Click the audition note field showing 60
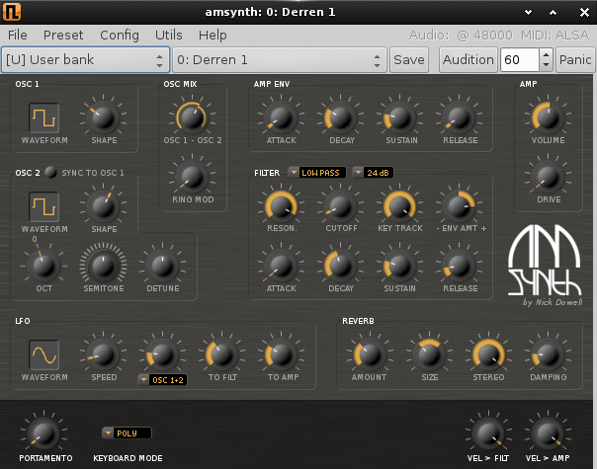The width and height of the screenshot is (597, 469). click(x=520, y=59)
